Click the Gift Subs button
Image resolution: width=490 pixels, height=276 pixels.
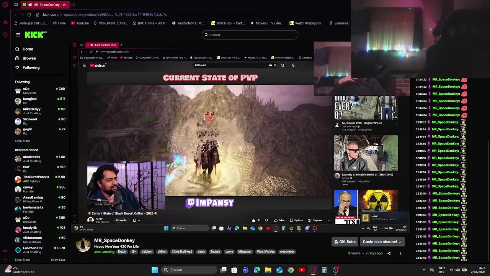[345, 242]
